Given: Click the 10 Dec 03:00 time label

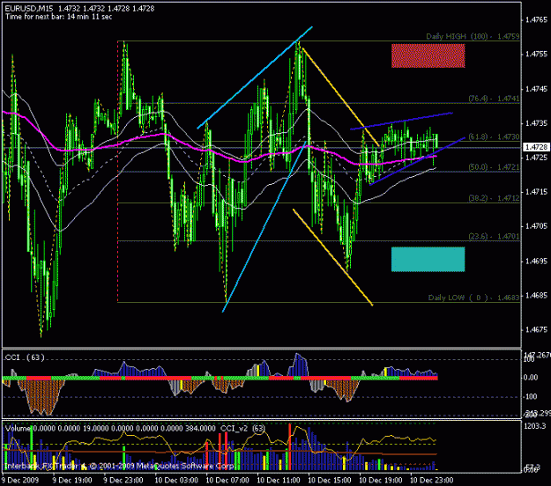Looking at the screenshot, I should coord(176,480).
